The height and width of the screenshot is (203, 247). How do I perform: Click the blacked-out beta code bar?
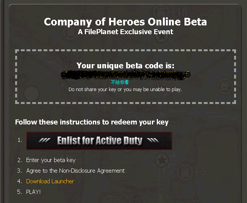pos(126,75)
